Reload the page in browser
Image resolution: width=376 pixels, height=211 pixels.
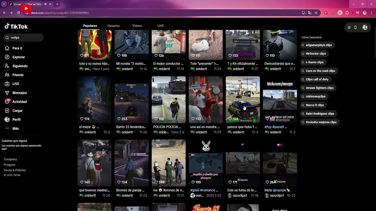18,13
